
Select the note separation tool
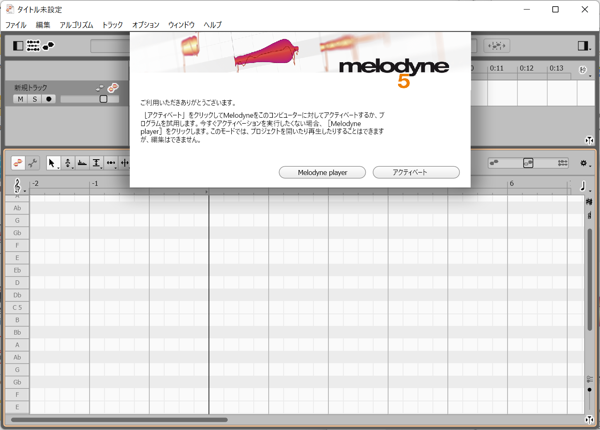point(124,163)
